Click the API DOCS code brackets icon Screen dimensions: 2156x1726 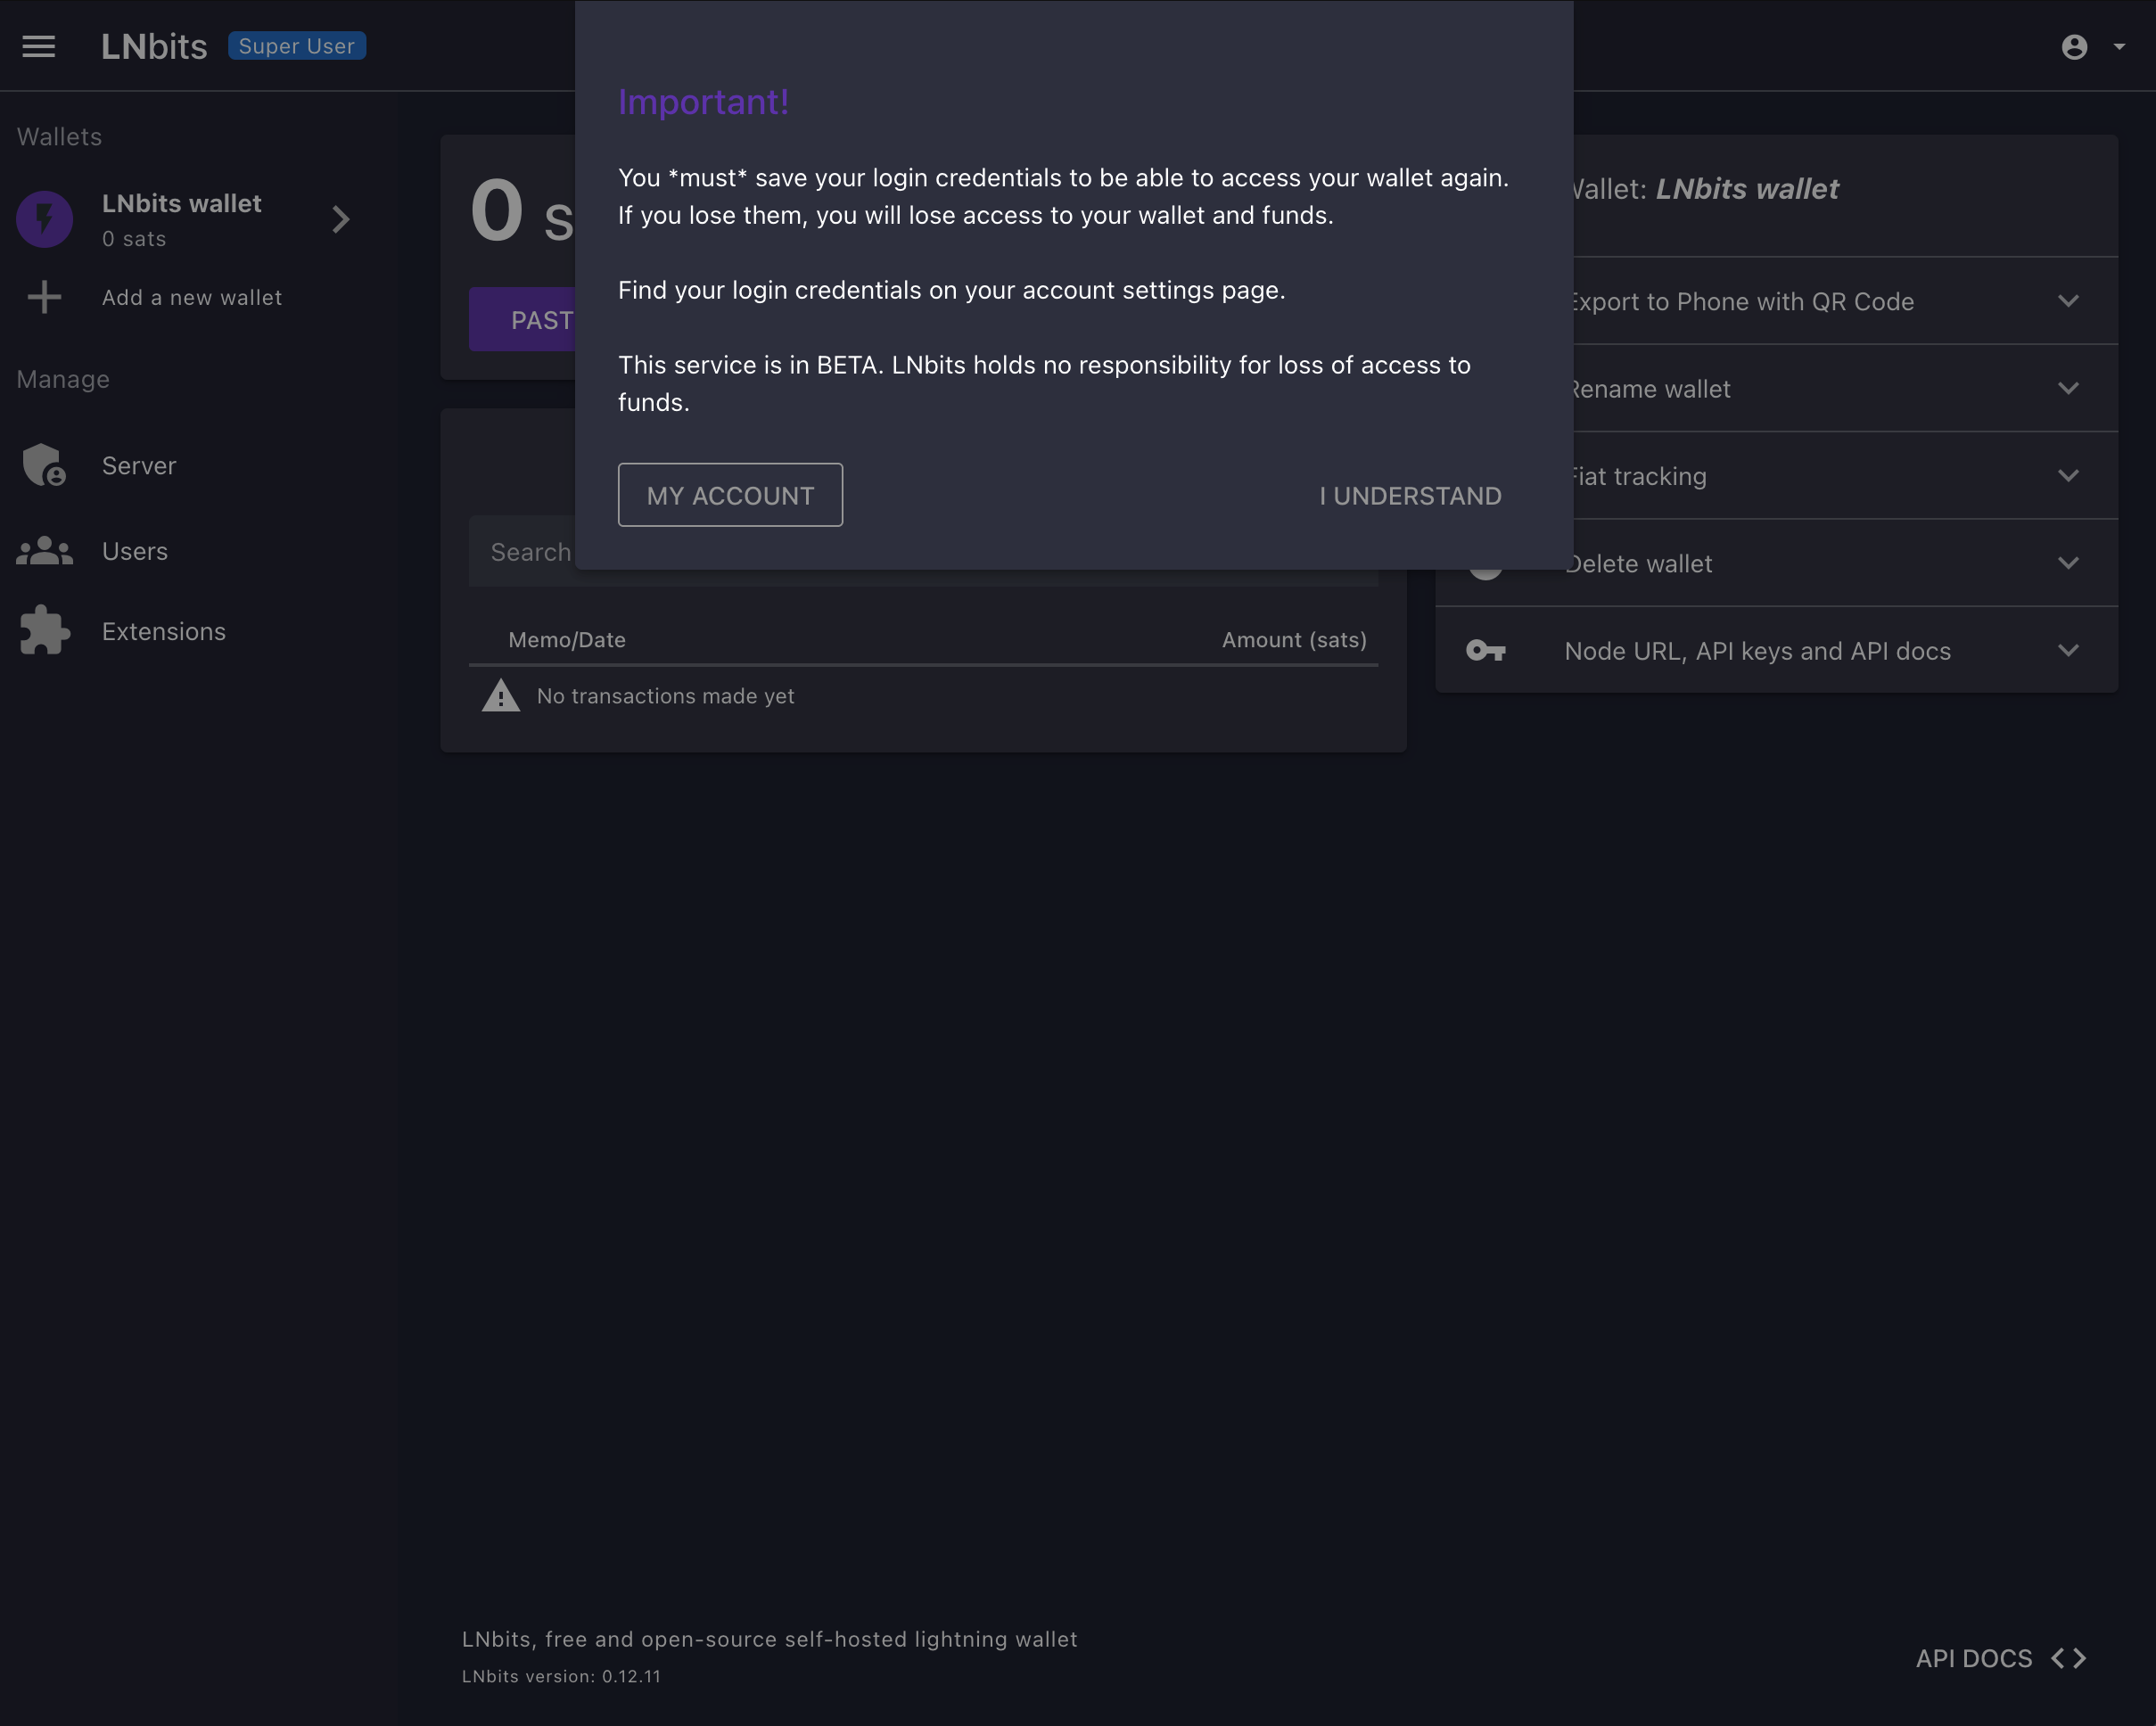pyautogui.click(x=2068, y=1658)
